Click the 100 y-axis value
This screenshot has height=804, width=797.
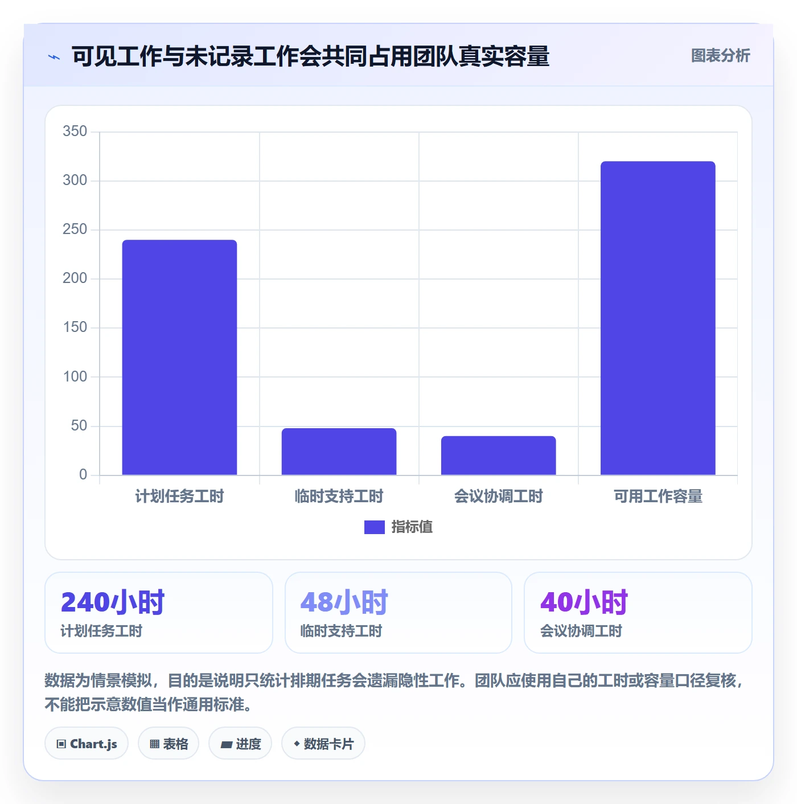coord(75,376)
